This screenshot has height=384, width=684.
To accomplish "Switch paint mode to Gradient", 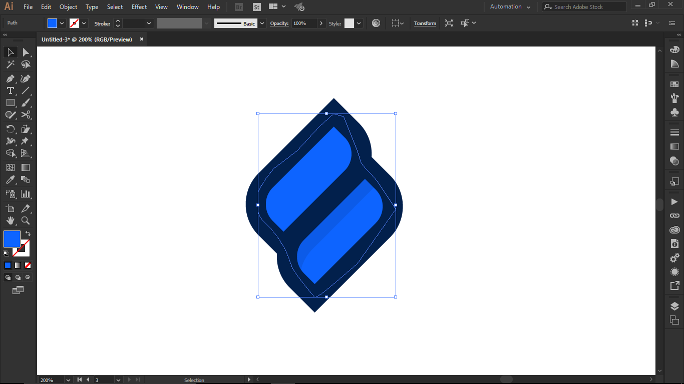I will 18,265.
